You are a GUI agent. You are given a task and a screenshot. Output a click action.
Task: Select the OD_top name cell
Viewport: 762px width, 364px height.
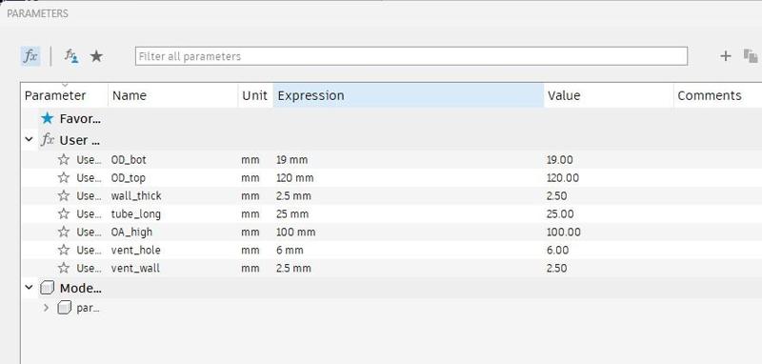(129, 178)
